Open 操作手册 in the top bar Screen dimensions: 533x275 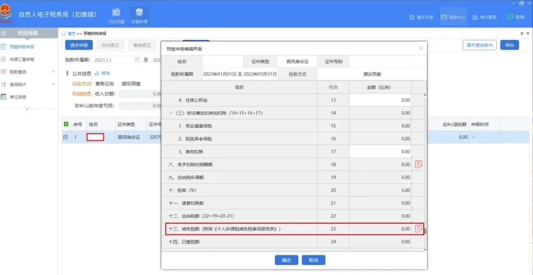[x=421, y=17]
